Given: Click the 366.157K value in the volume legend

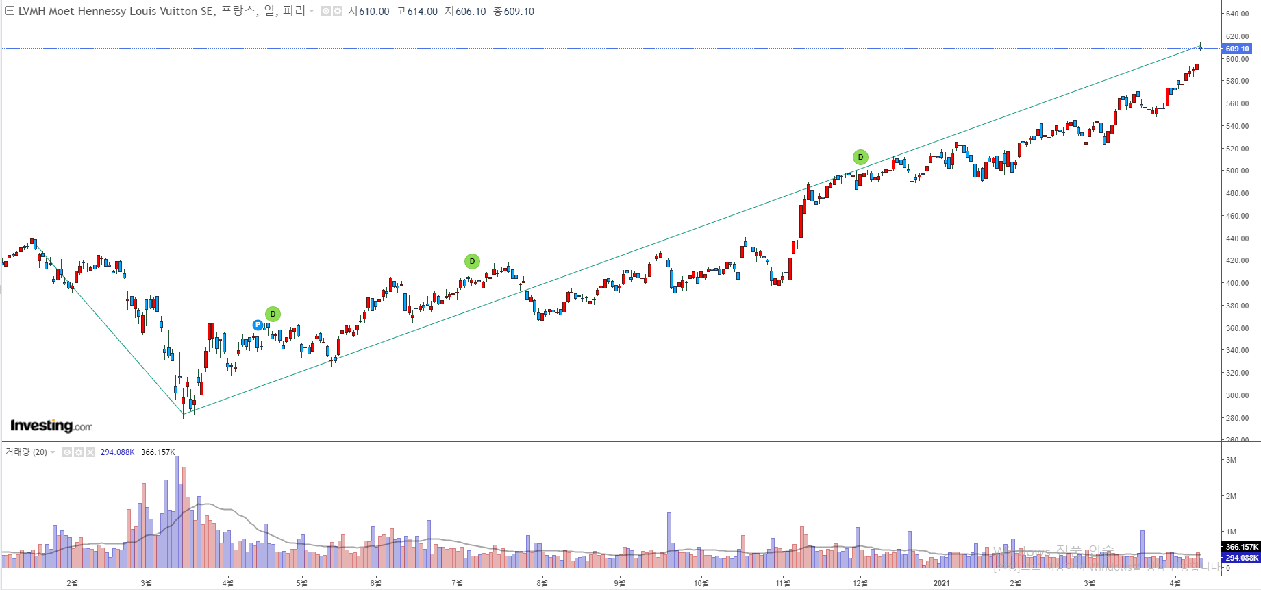Looking at the screenshot, I should (x=158, y=452).
